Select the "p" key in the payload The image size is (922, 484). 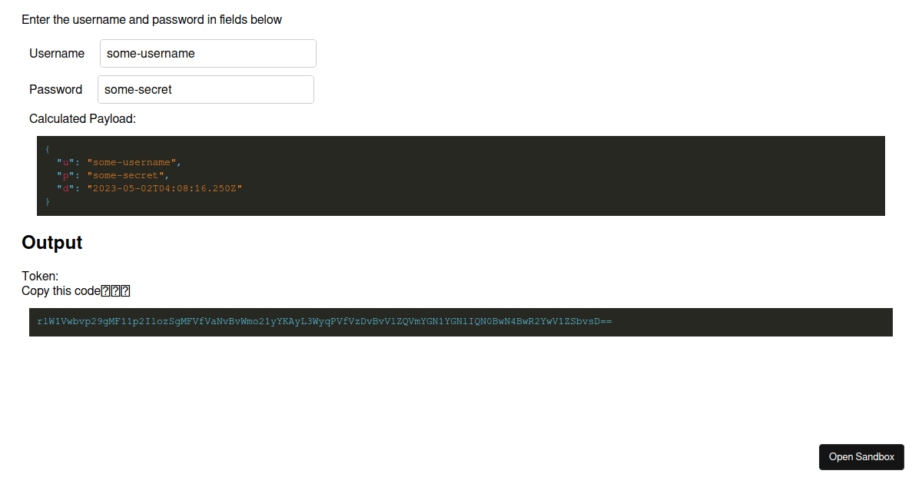click(x=64, y=175)
